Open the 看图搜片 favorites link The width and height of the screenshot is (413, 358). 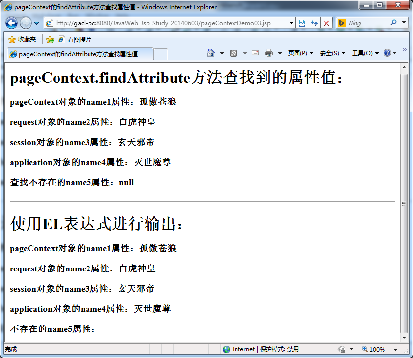coord(75,39)
